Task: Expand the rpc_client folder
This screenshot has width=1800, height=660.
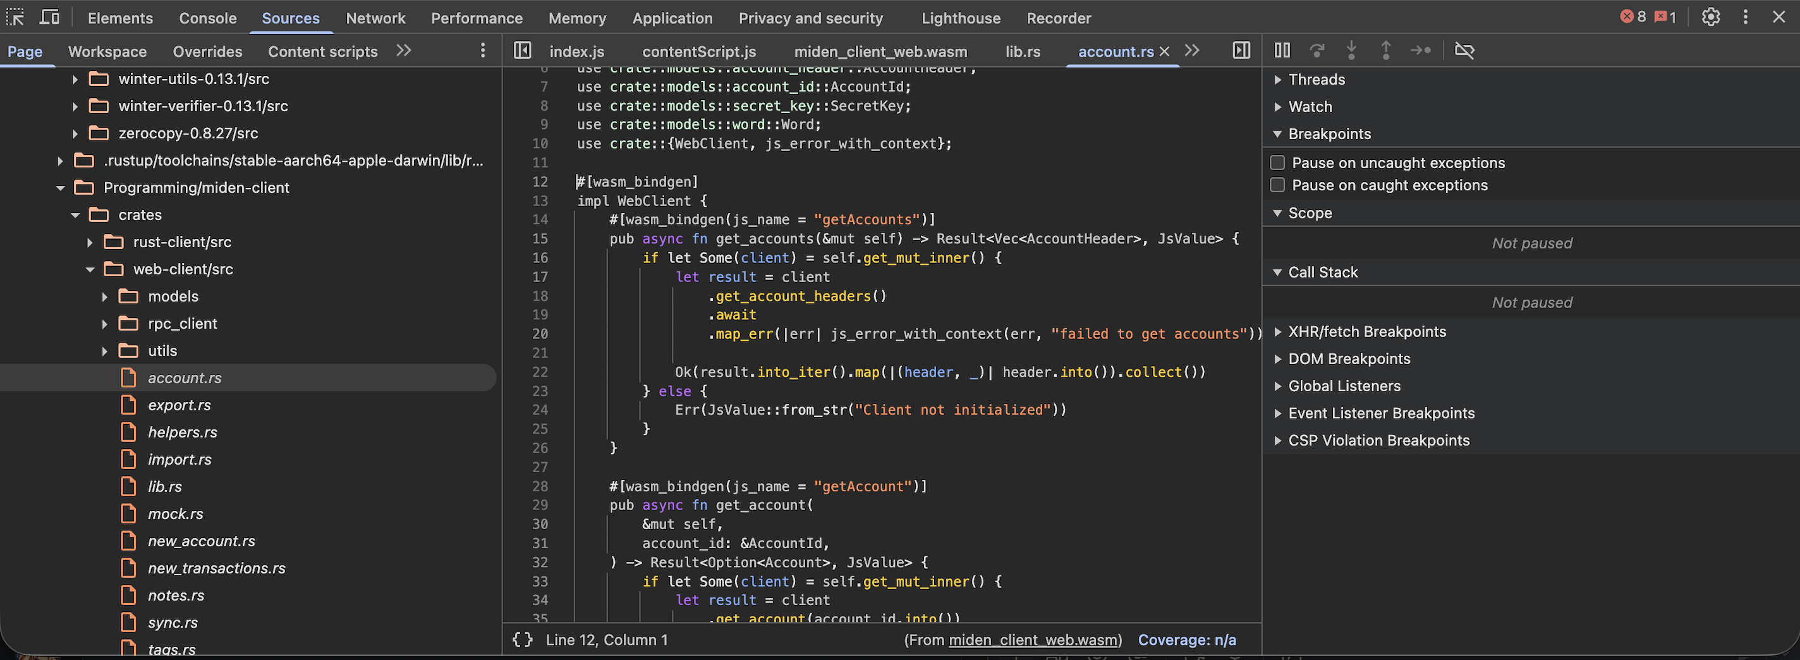Action: (104, 324)
